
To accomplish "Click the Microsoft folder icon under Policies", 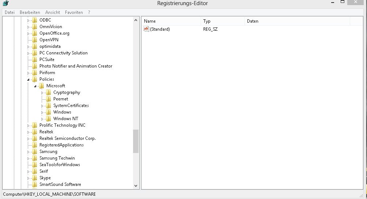I will pyautogui.click(x=41, y=86).
